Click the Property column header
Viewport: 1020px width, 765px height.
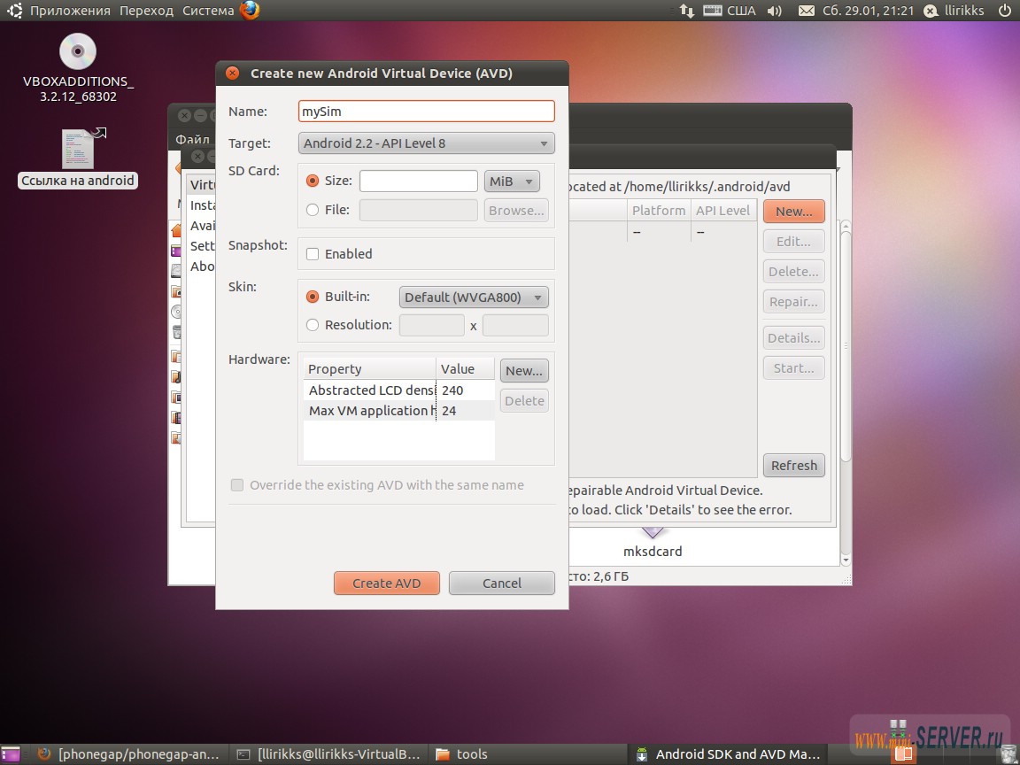[x=369, y=369]
